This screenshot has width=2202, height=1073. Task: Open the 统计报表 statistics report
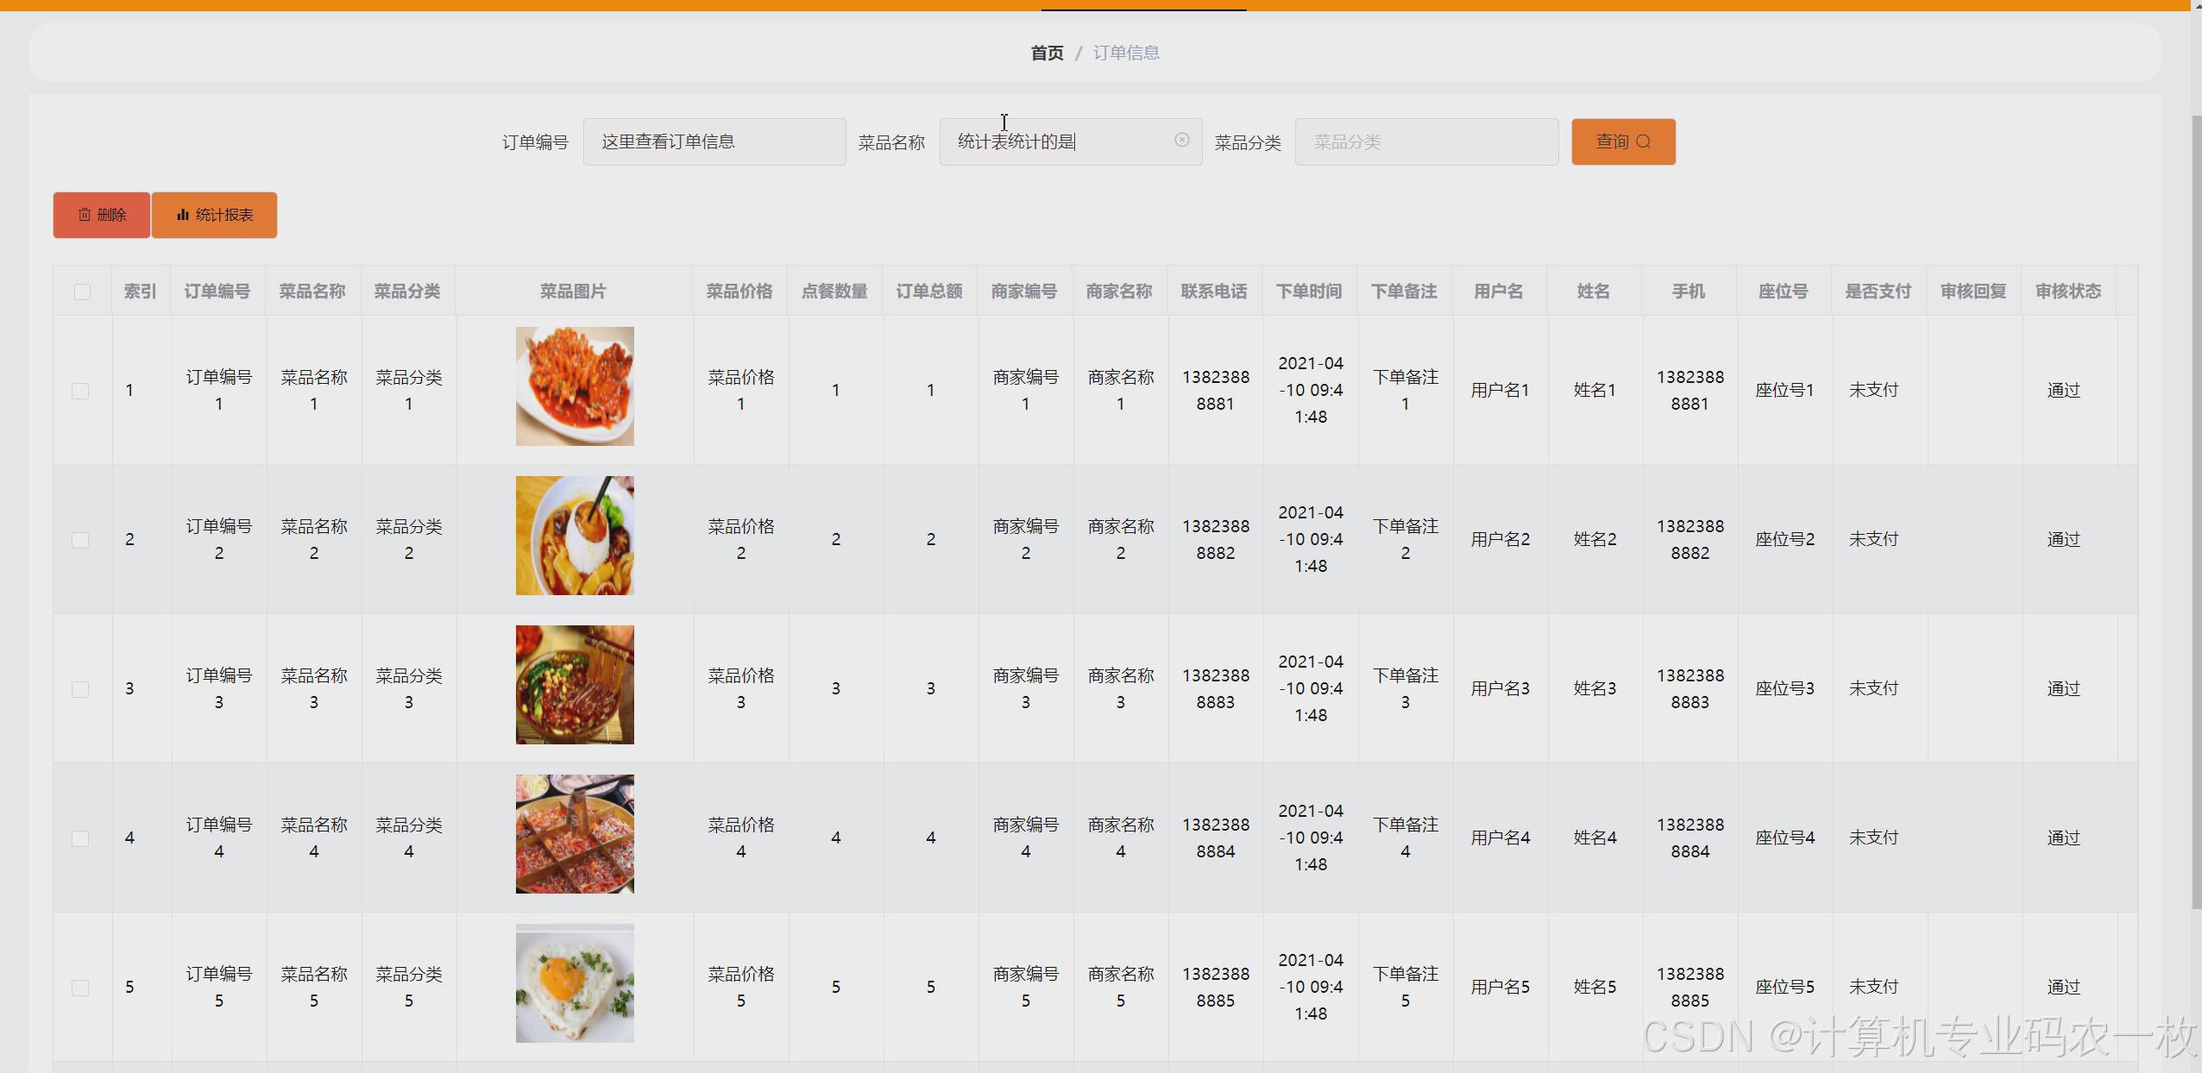[x=214, y=215]
